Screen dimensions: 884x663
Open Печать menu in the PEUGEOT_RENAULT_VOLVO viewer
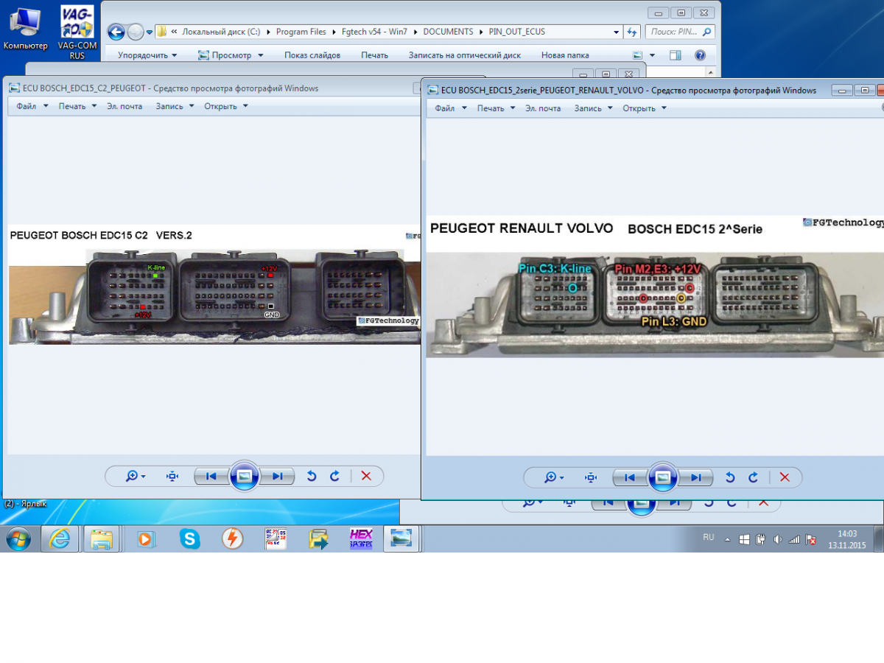point(496,108)
